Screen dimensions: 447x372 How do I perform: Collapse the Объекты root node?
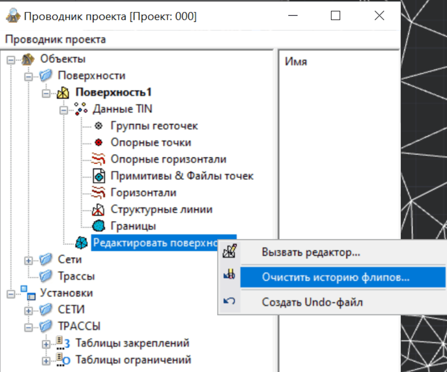pos(11,60)
